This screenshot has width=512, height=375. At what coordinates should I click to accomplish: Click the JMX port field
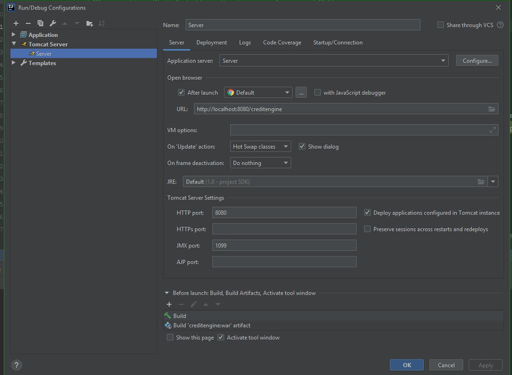[284, 245]
